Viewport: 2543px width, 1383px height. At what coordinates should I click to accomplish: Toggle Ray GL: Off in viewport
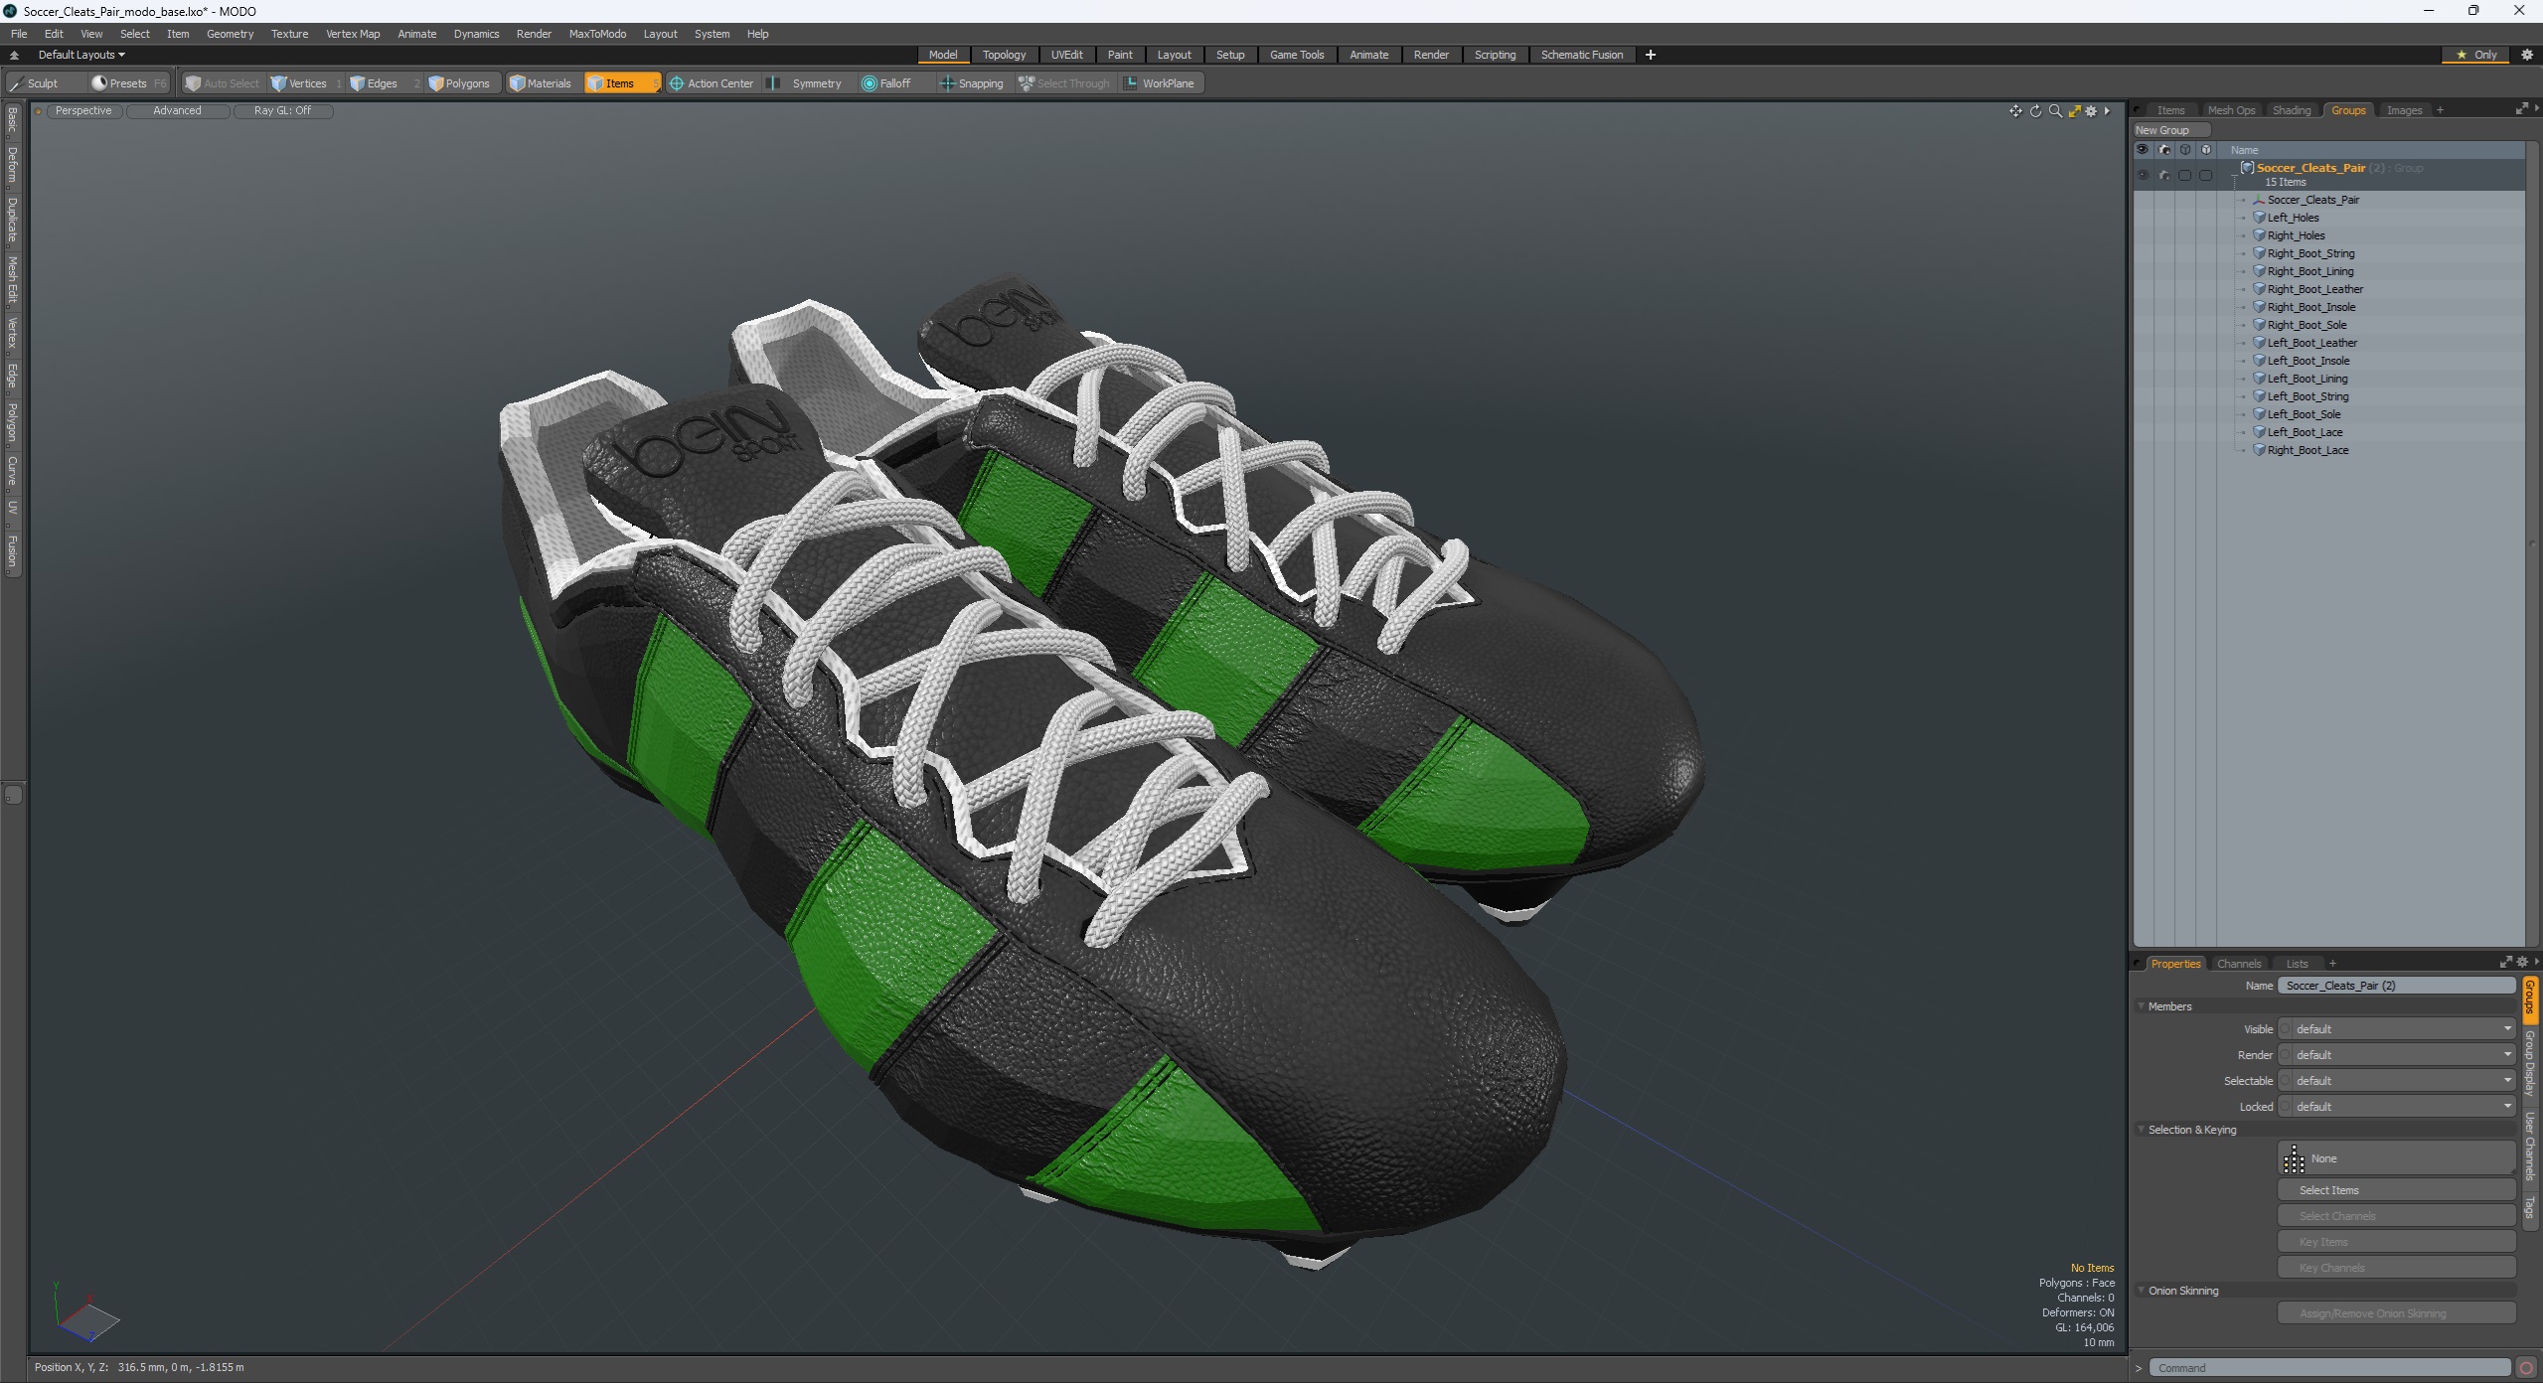tap(282, 110)
